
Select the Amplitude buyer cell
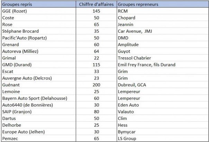128,44
